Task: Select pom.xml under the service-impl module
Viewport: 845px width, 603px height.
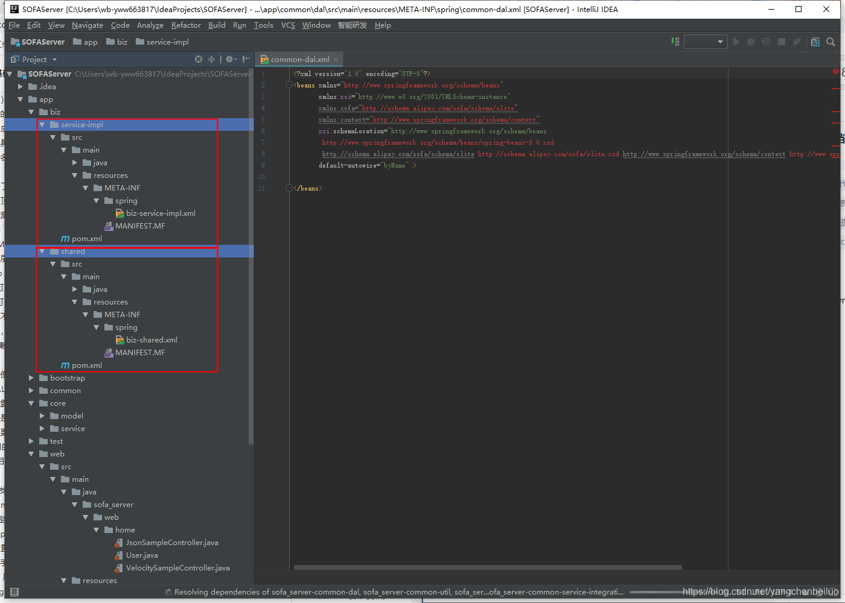Action: (81, 239)
